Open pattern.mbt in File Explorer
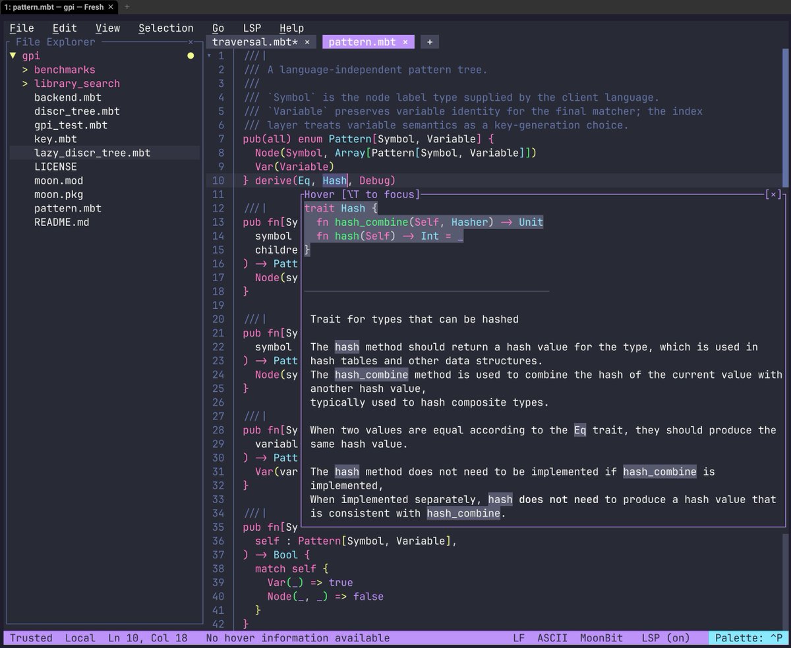791x648 pixels. point(68,208)
